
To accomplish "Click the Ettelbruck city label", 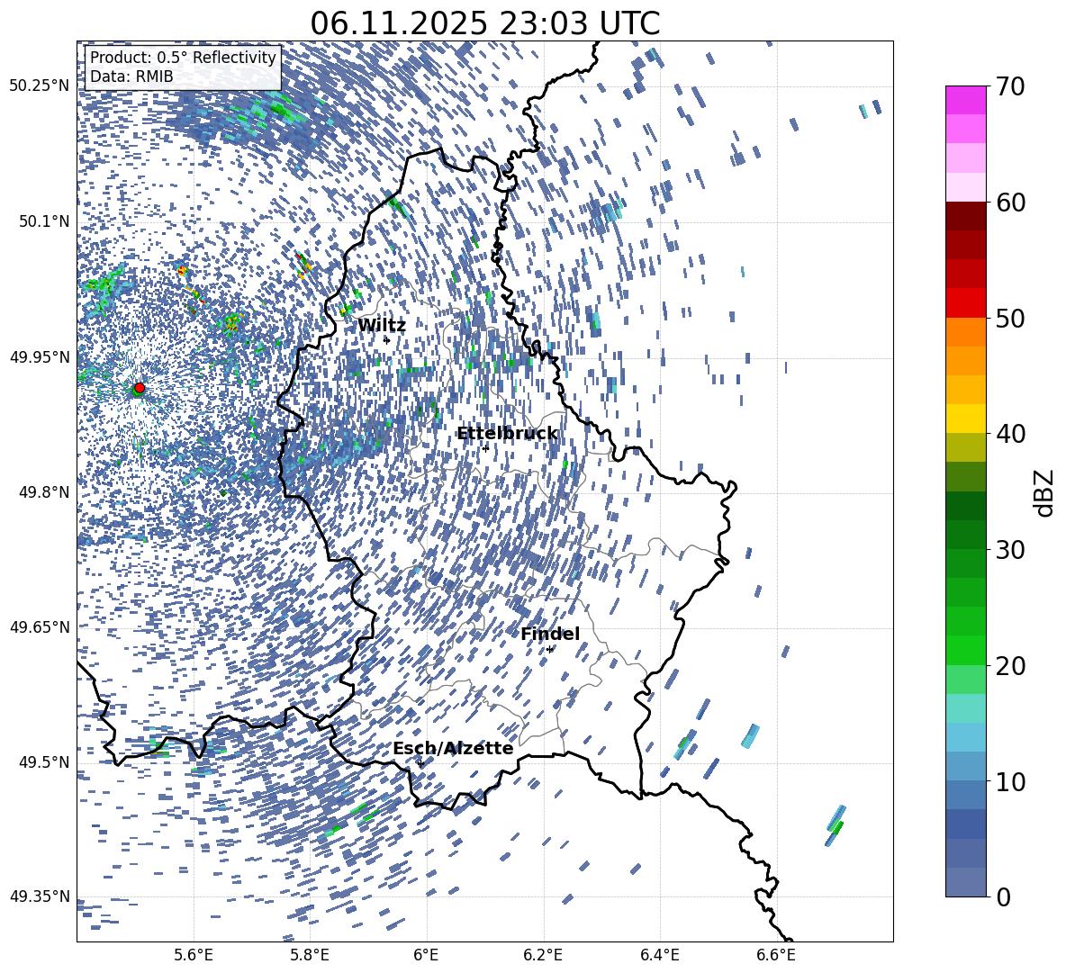I will coord(507,434).
